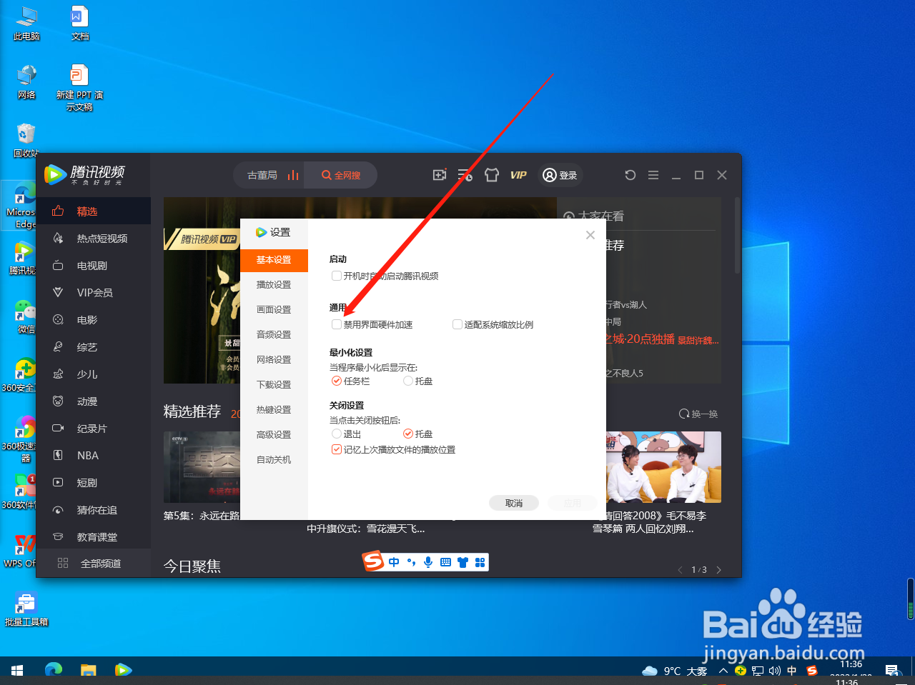Click the 少儿 rocking horse icon
Image resolution: width=915 pixels, height=685 pixels.
[x=58, y=374]
